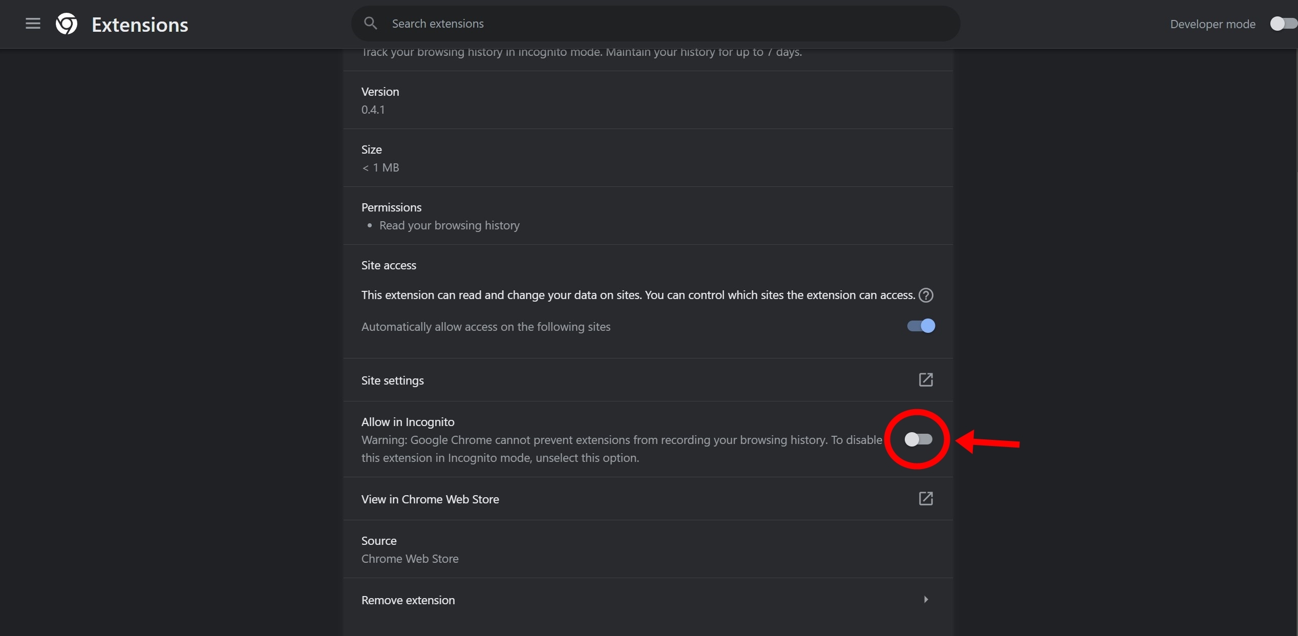Open Chrome Web Store external link icon
This screenshot has width=1298, height=636.
(x=926, y=499)
